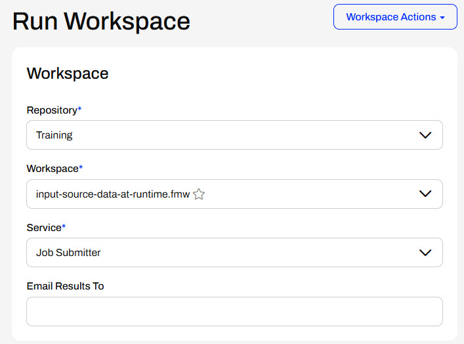
Task: Click the chevron in the Workspace field
Action: click(425, 194)
